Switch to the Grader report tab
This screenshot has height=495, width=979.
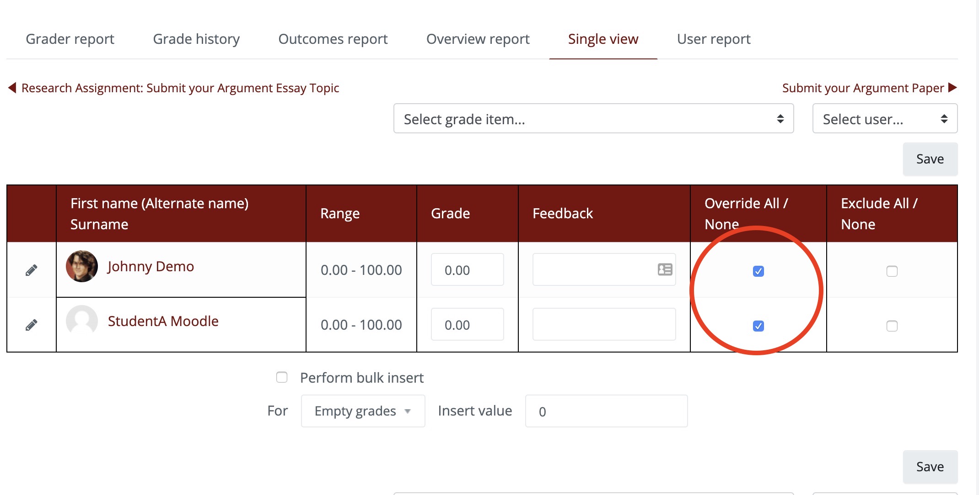(x=70, y=39)
